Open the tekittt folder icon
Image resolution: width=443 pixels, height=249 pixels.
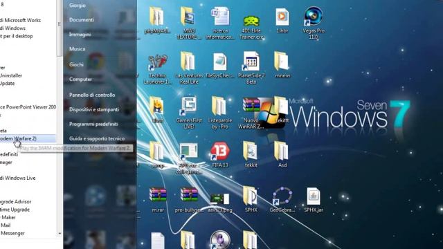click(282, 106)
